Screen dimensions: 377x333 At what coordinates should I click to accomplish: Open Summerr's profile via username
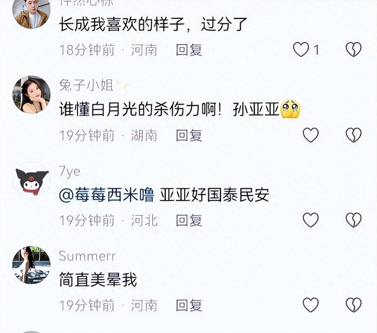click(87, 256)
